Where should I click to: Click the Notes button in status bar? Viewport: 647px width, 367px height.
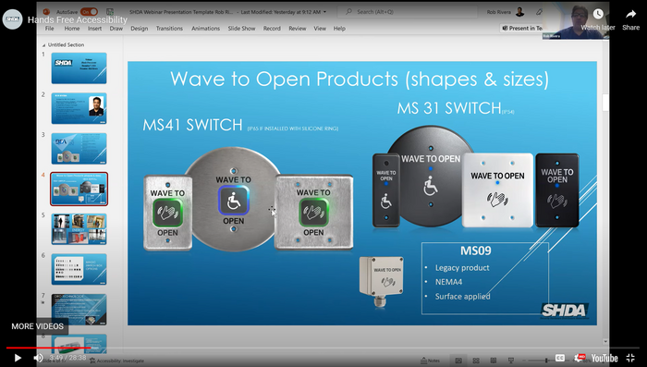coord(430,361)
